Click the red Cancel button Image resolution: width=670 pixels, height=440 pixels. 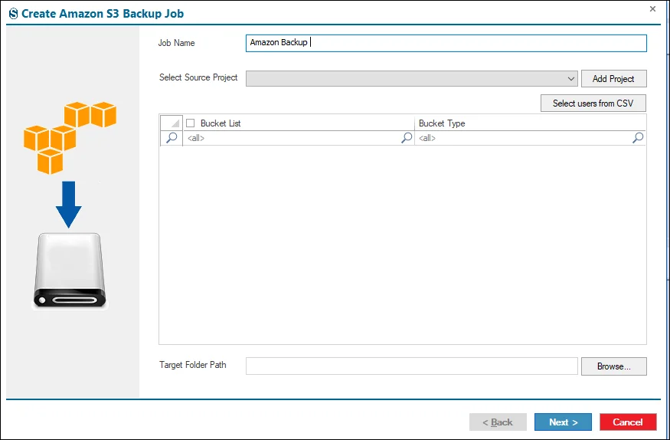[628, 422]
